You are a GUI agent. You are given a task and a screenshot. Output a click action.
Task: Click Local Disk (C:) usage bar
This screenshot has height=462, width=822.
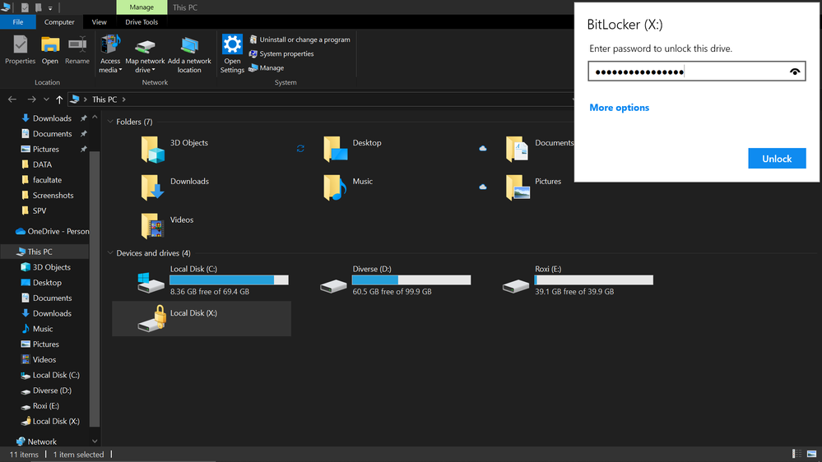click(229, 280)
